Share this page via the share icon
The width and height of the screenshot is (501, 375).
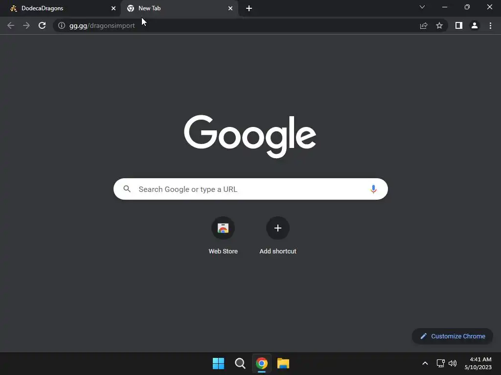pyautogui.click(x=424, y=25)
